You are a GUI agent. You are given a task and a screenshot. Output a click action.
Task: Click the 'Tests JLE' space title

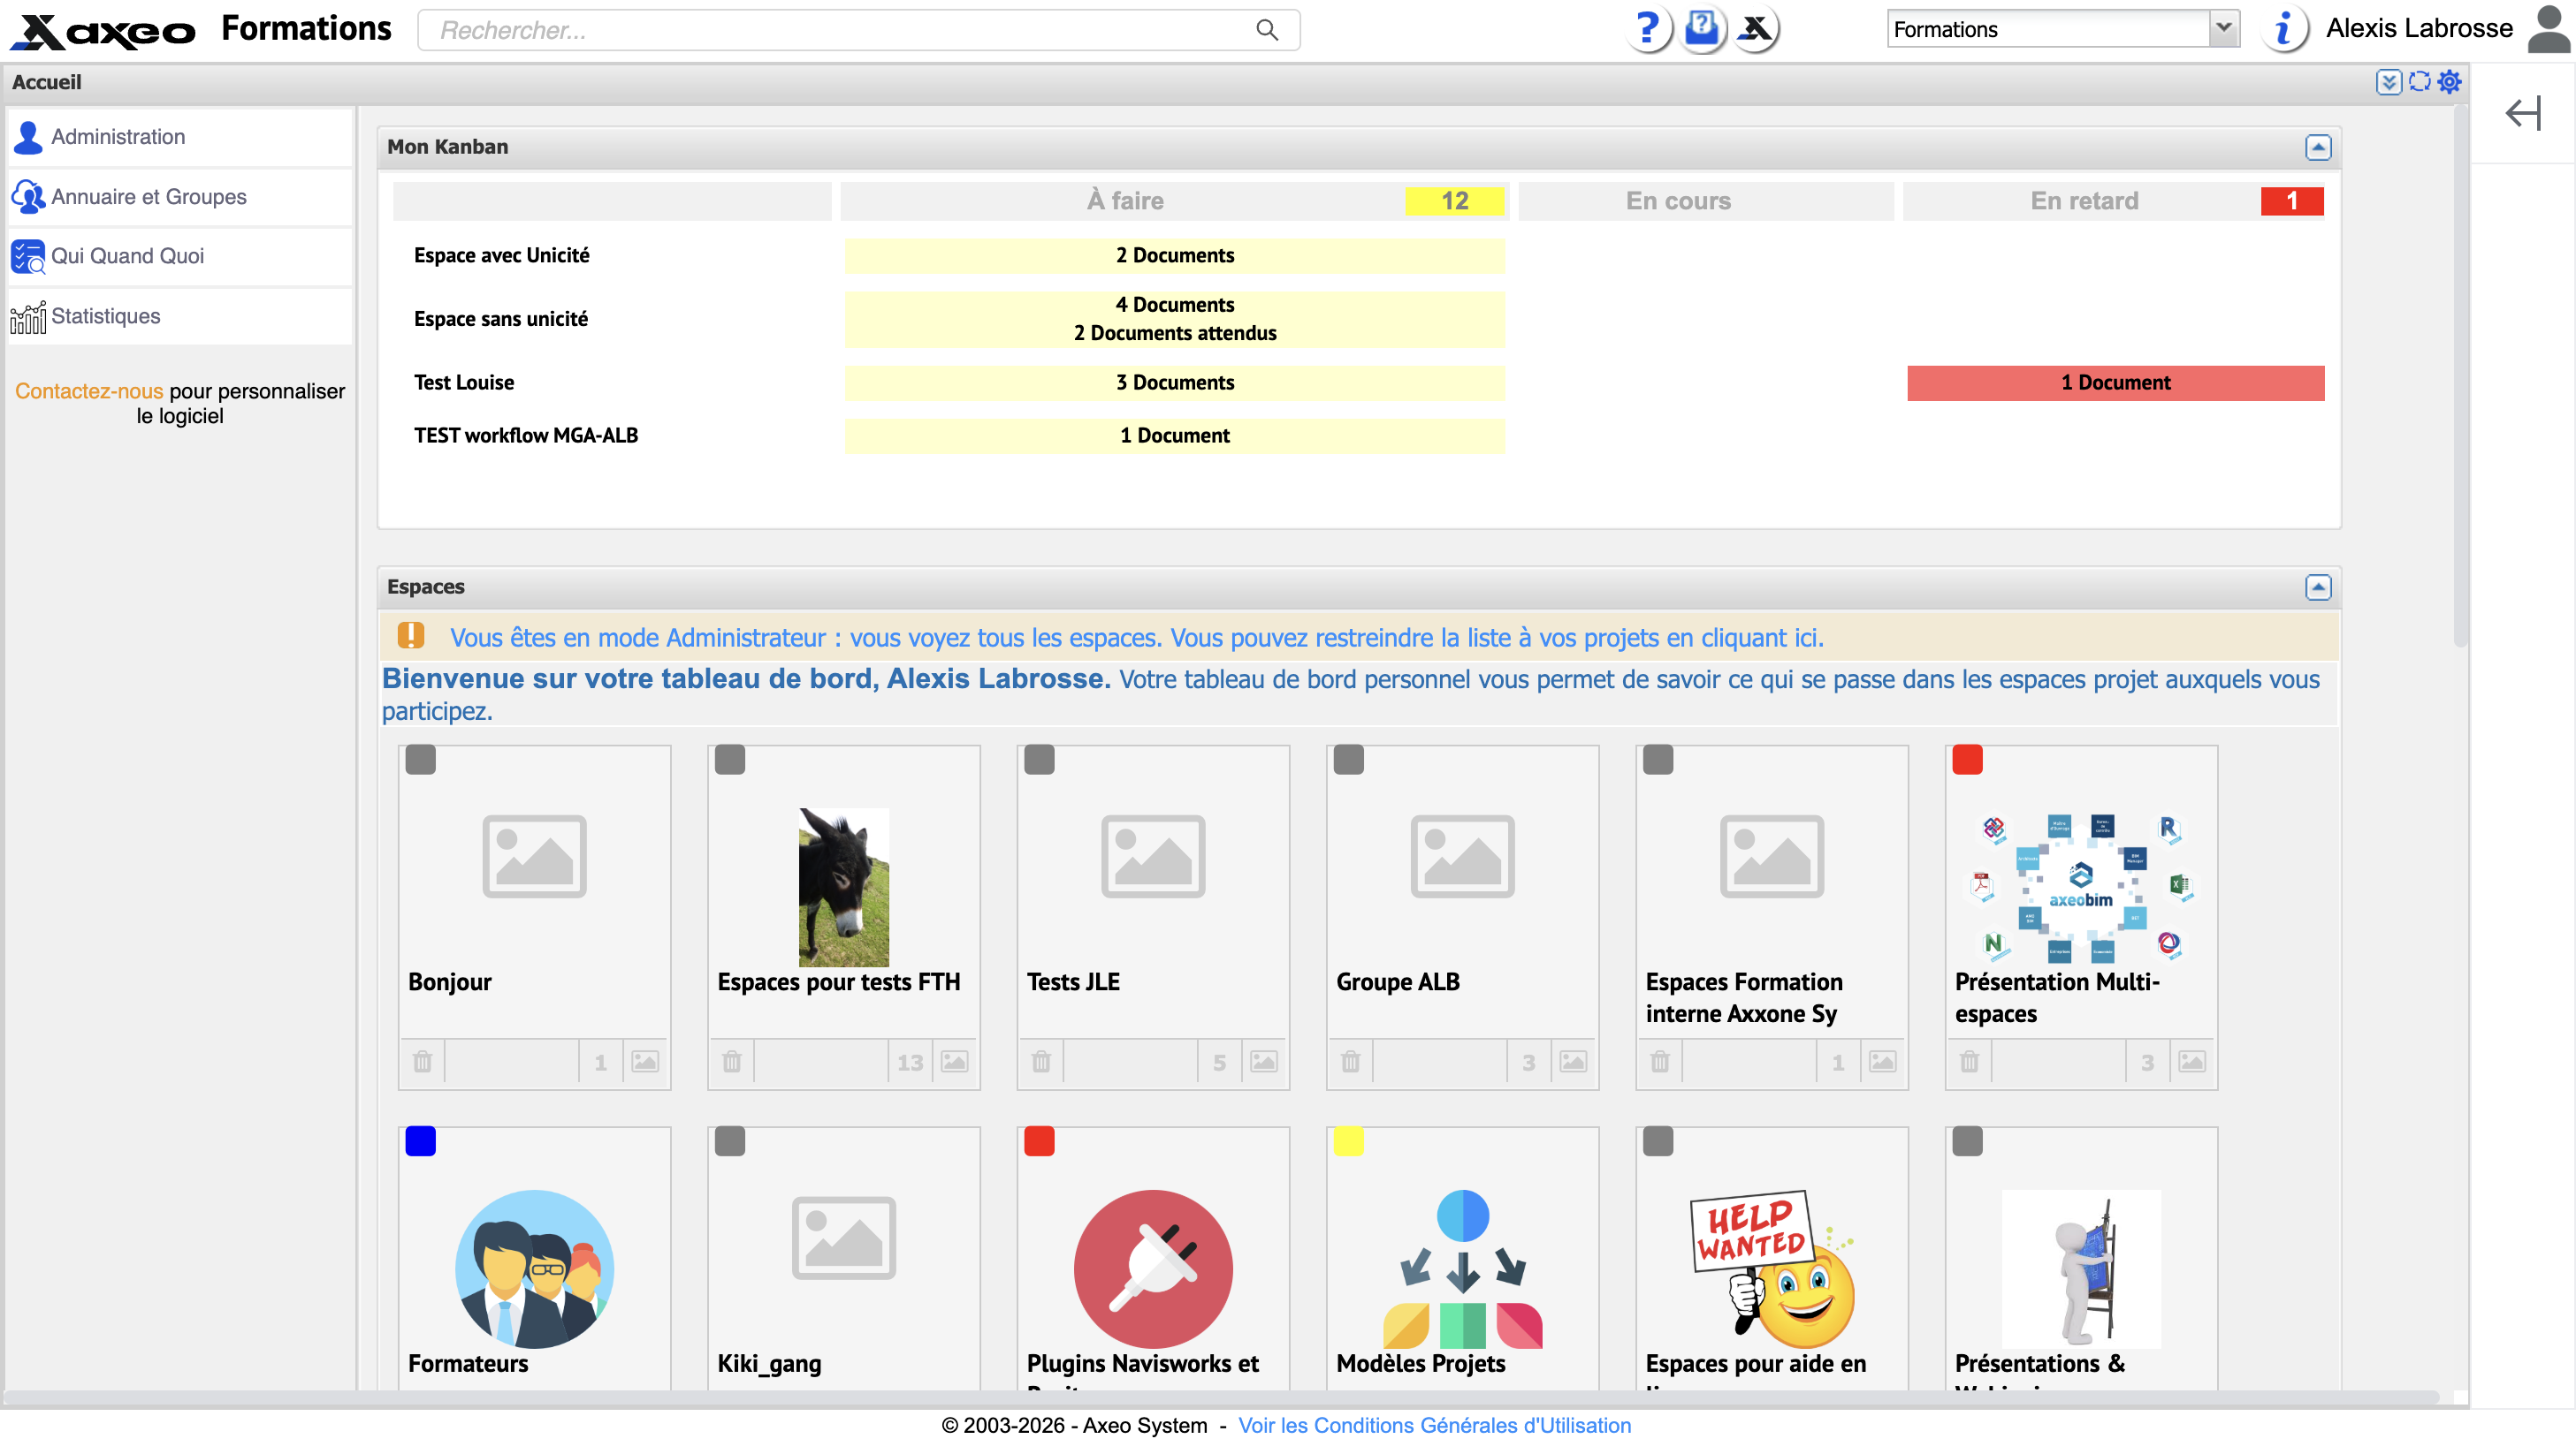[1073, 982]
